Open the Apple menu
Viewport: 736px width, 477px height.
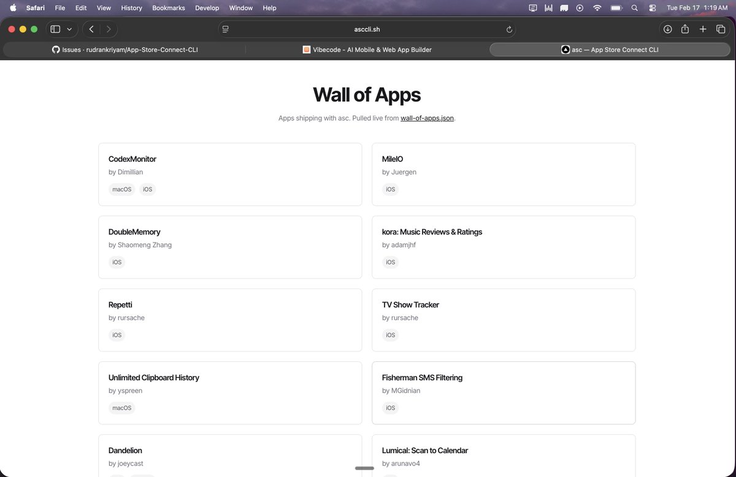point(13,8)
